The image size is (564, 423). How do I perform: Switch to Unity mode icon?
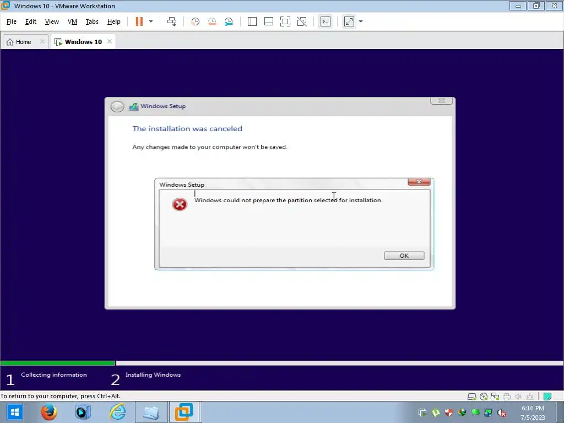[x=302, y=21]
